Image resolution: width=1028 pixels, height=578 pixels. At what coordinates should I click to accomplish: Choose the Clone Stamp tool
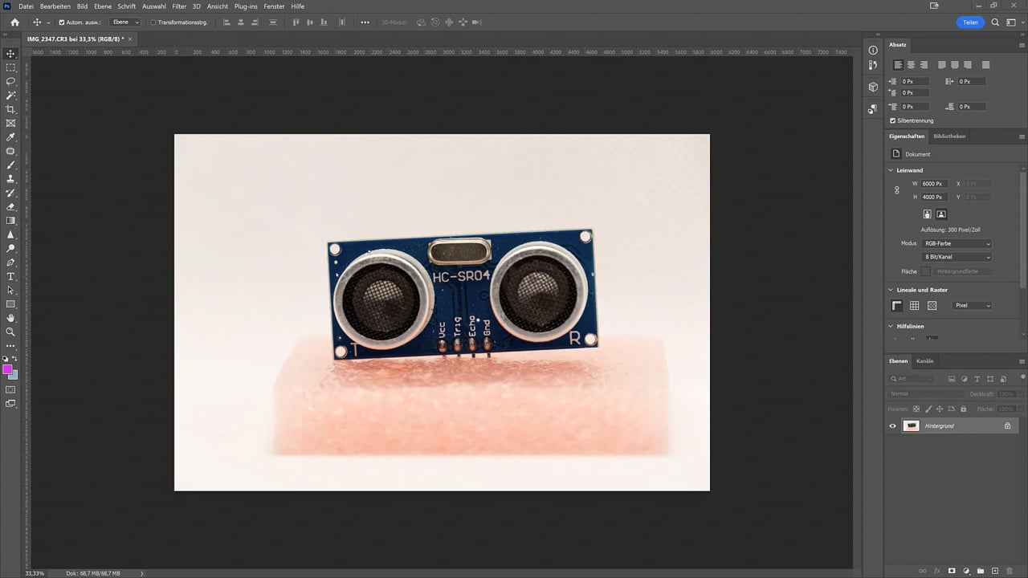[10, 179]
